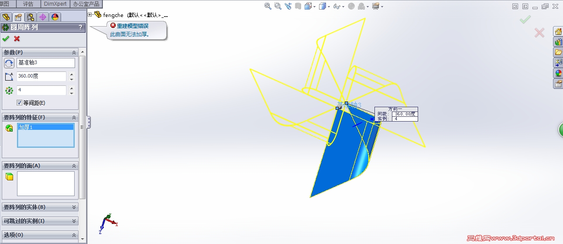Image resolution: width=563 pixels, height=244 pixels.
Task: Open the DimXpertManager crosshair tab
Action: 43,17
